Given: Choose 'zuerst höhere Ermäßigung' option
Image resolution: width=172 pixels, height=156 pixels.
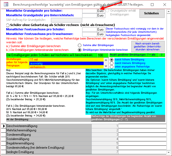Looking at the screenshot, I should pyautogui.click(x=112, y=60).
